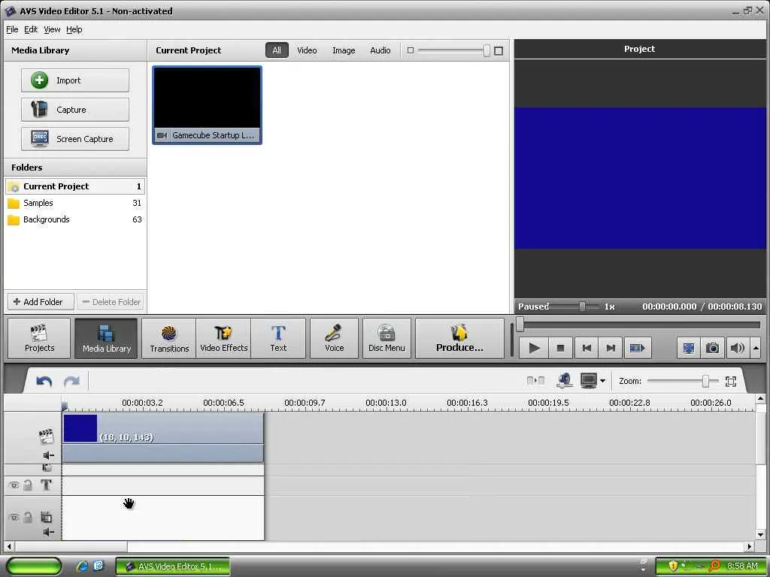Go to next frame
The width and height of the screenshot is (770, 577).
pyautogui.click(x=611, y=349)
